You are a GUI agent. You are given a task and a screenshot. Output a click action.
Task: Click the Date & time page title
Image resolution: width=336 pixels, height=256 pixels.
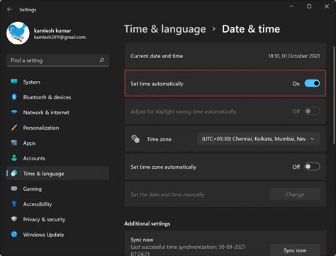tap(251, 29)
